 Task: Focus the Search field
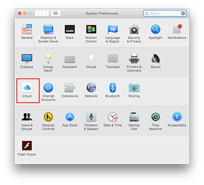tap(165, 13)
